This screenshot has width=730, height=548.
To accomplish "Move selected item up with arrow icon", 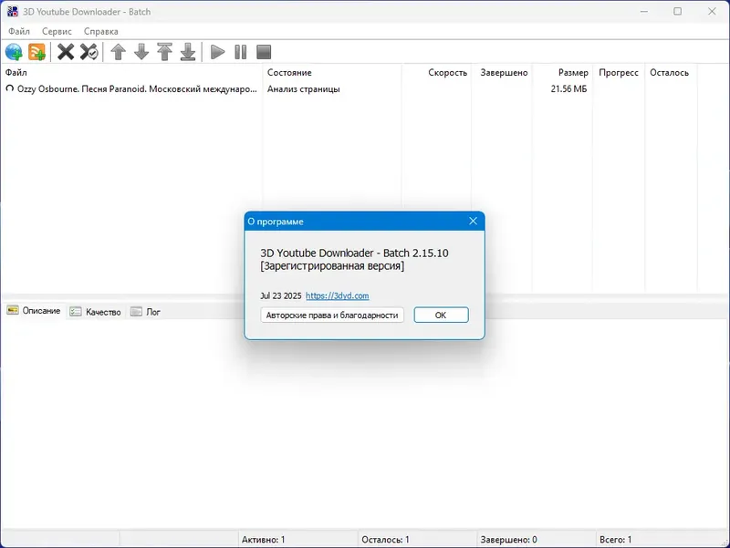I will click(x=119, y=52).
